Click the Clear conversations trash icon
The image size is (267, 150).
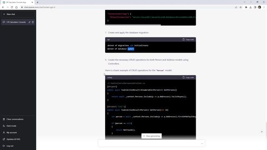(4, 119)
